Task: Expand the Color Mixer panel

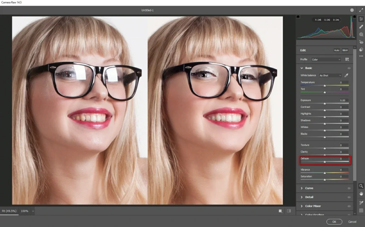Action: click(302, 206)
